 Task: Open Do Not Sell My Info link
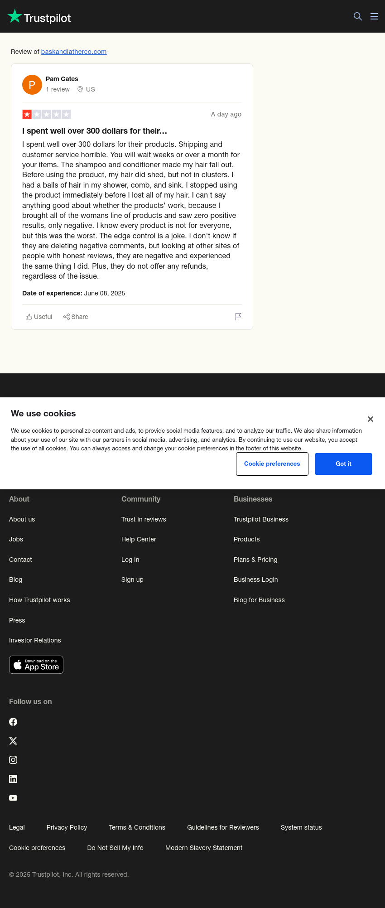click(115, 848)
